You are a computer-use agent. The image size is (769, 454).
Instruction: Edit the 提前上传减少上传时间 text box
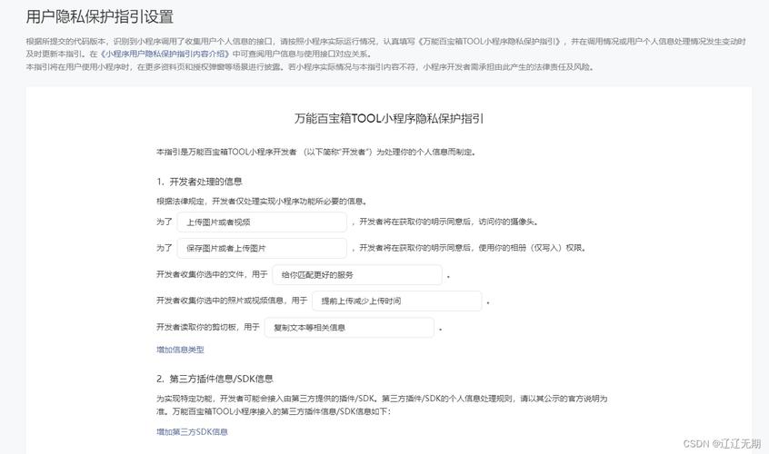396,301
